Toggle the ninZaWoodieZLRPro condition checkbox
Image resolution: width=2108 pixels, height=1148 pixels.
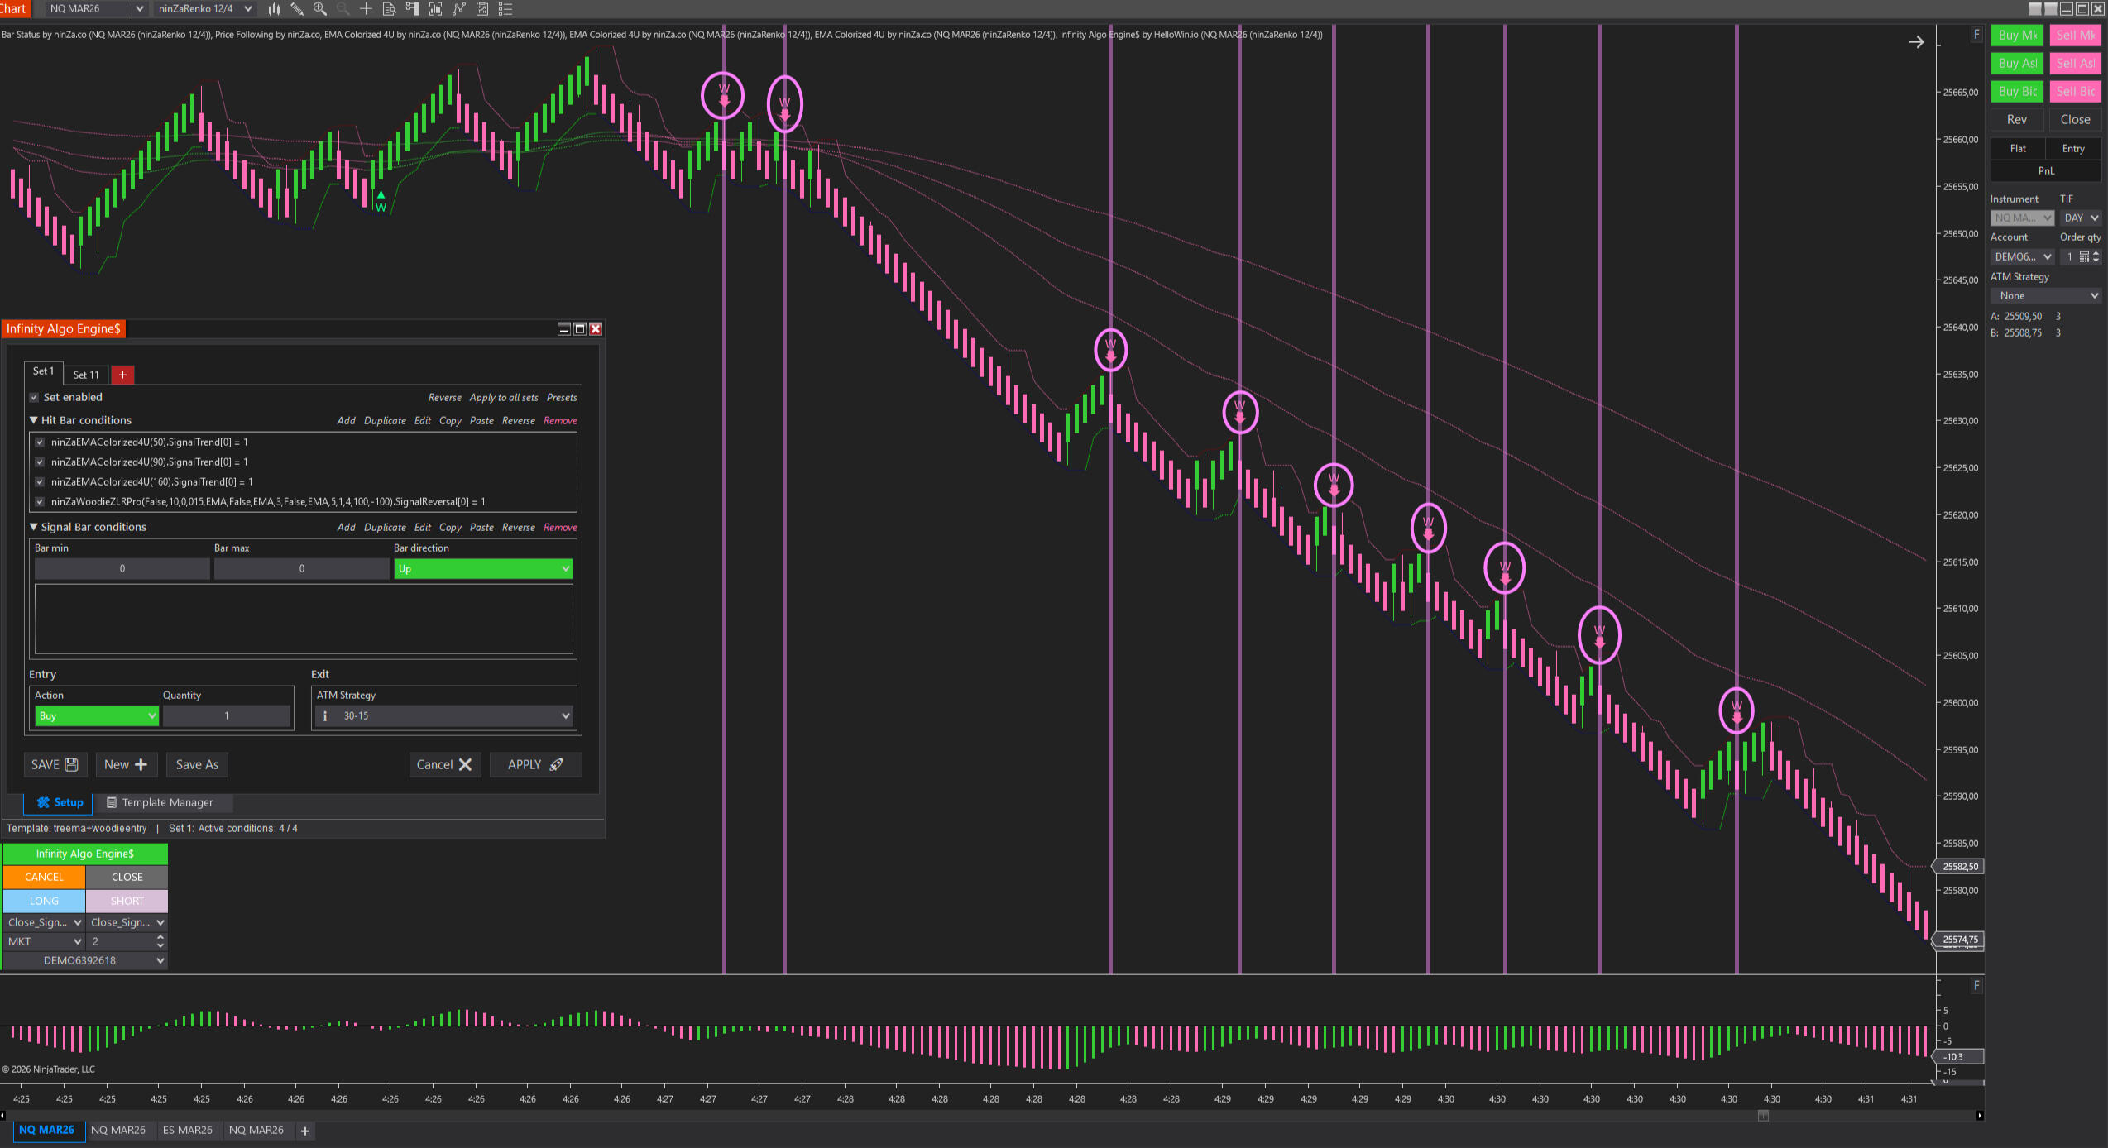[40, 502]
